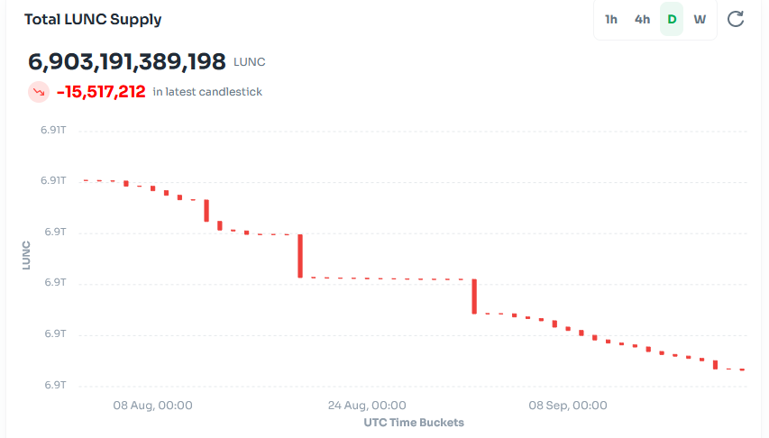Click the UTC Time Buckets axis title
The image size is (769, 438).
414,422
